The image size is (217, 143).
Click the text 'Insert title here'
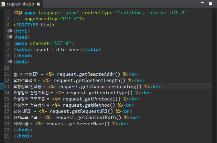click(56, 50)
